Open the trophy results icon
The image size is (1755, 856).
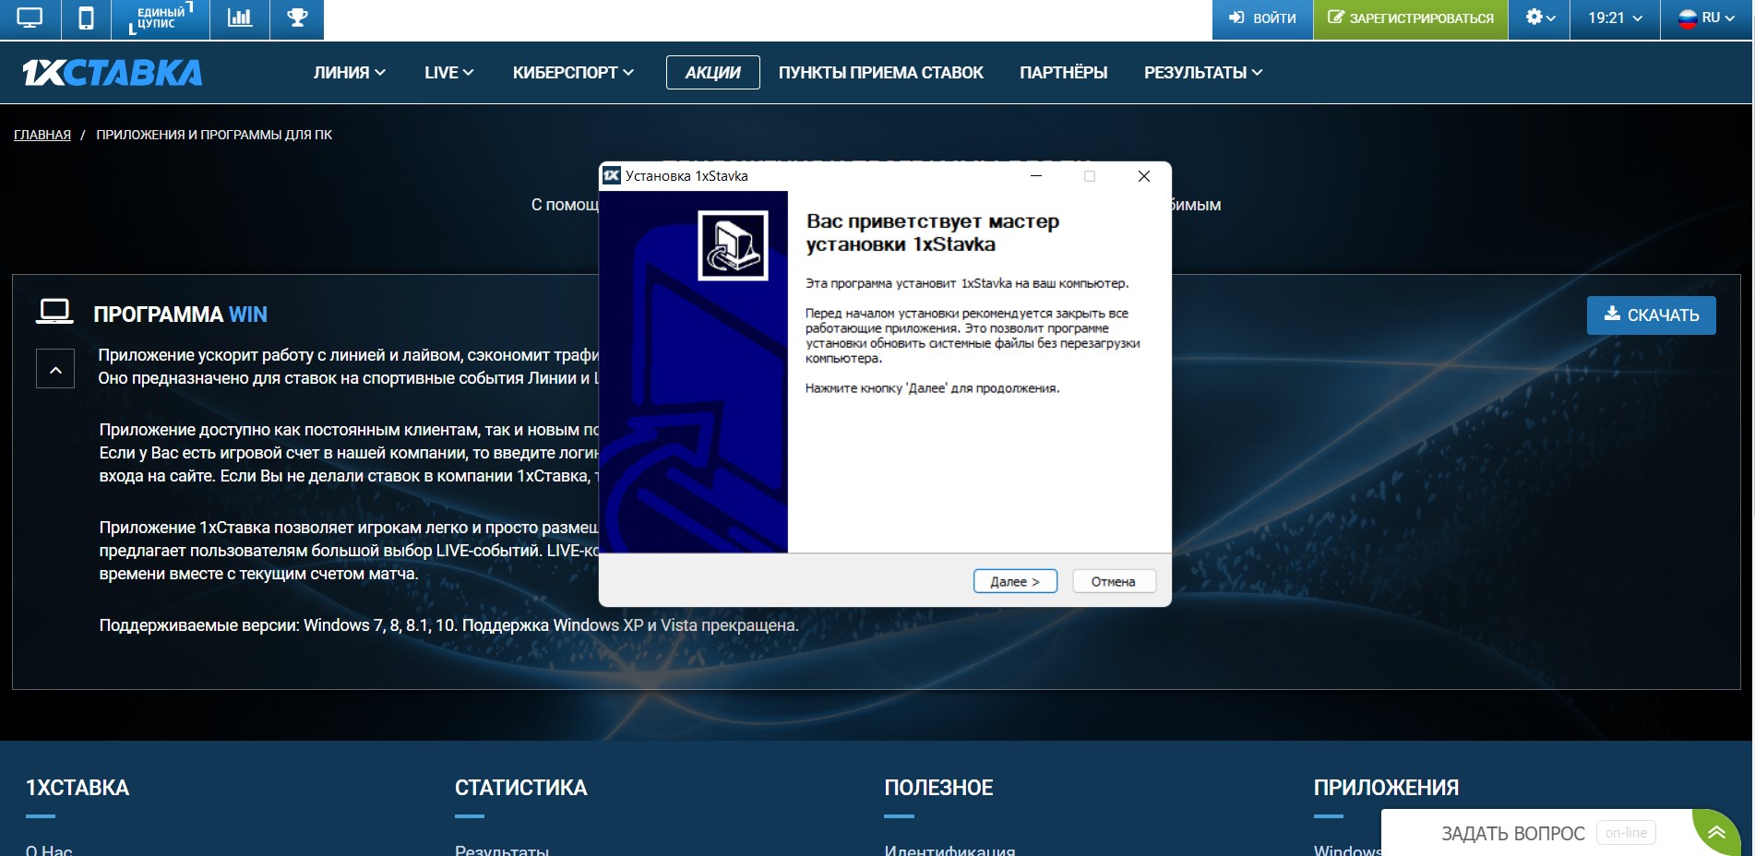click(297, 18)
